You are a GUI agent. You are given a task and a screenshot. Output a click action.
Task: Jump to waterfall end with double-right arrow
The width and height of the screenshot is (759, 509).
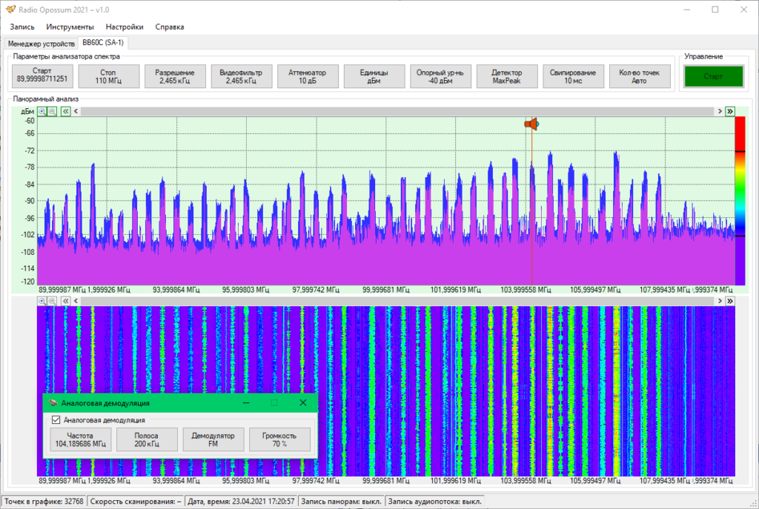click(x=729, y=301)
